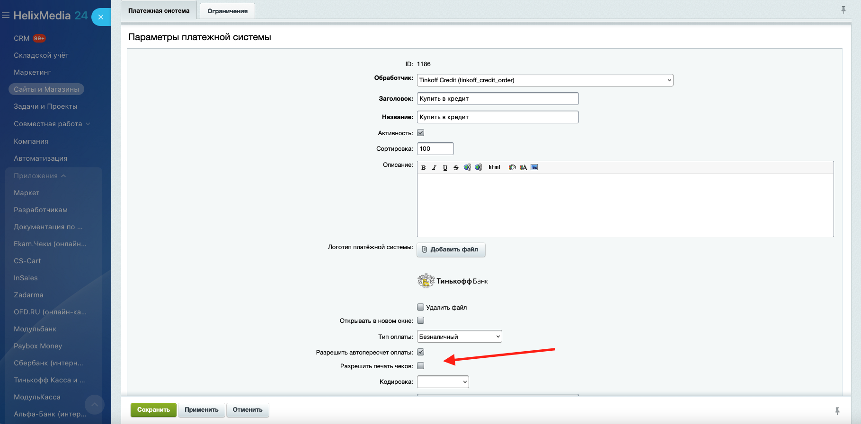The width and height of the screenshot is (861, 424).
Task: Open Альфа-Банк app in sidebar
Action: pyautogui.click(x=50, y=414)
